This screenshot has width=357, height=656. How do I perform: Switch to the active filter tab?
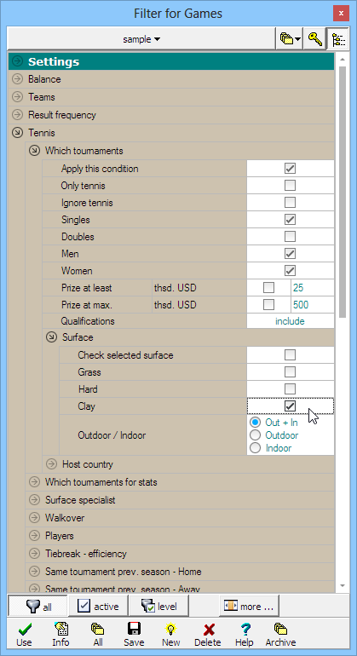(x=99, y=607)
